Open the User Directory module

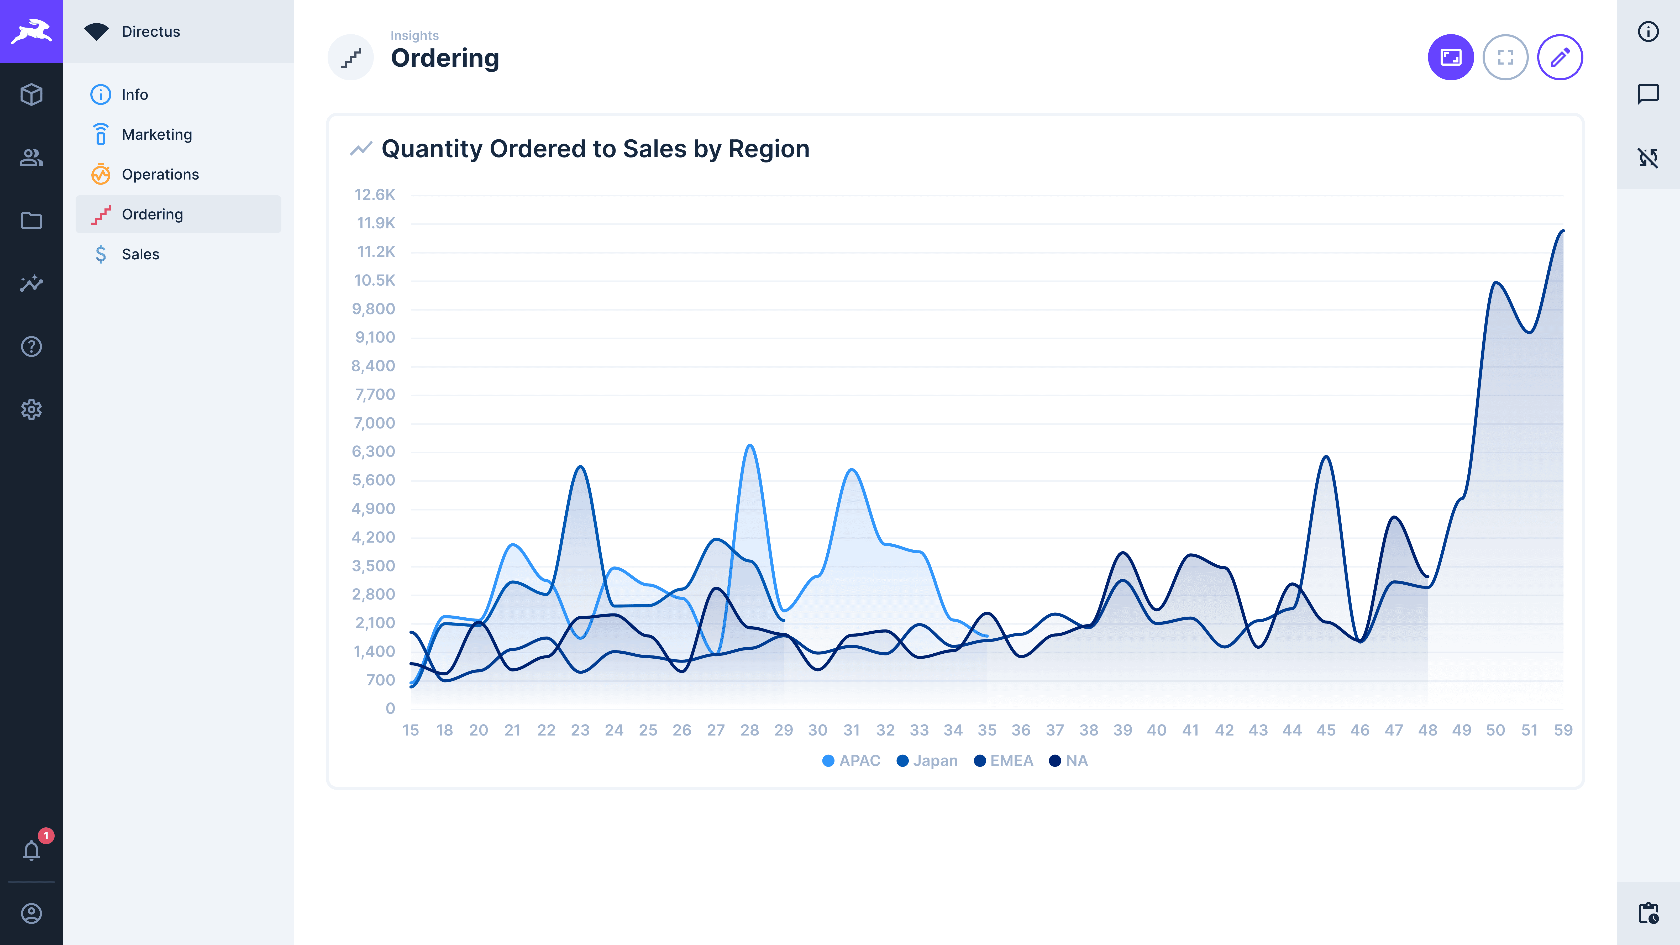(x=31, y=157)
